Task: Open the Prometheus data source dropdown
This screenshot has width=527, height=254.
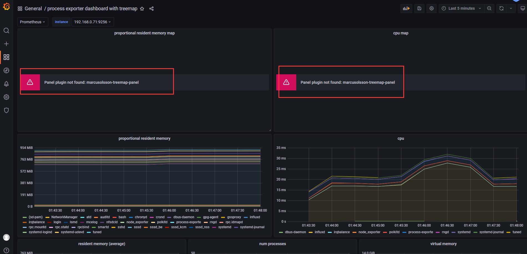Action: coord(32,22)
